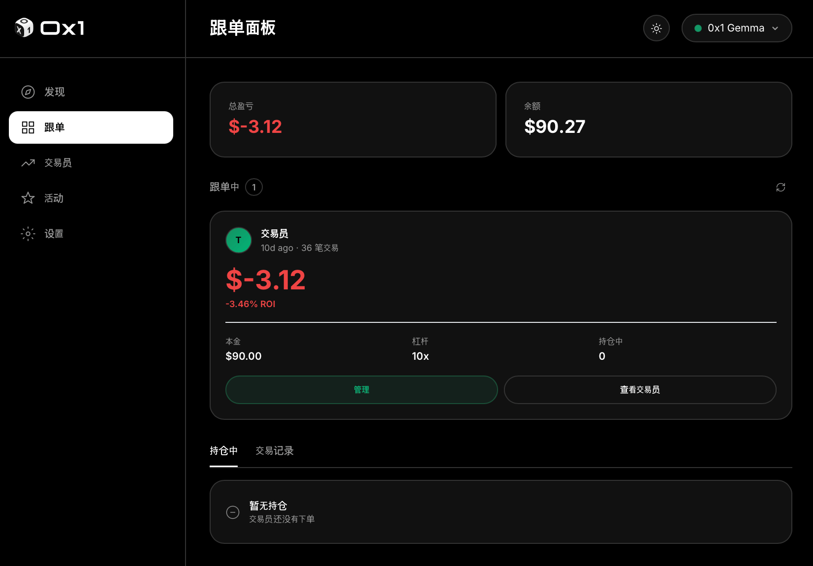Click the 查看交易员 button

(x=640, y=390)
